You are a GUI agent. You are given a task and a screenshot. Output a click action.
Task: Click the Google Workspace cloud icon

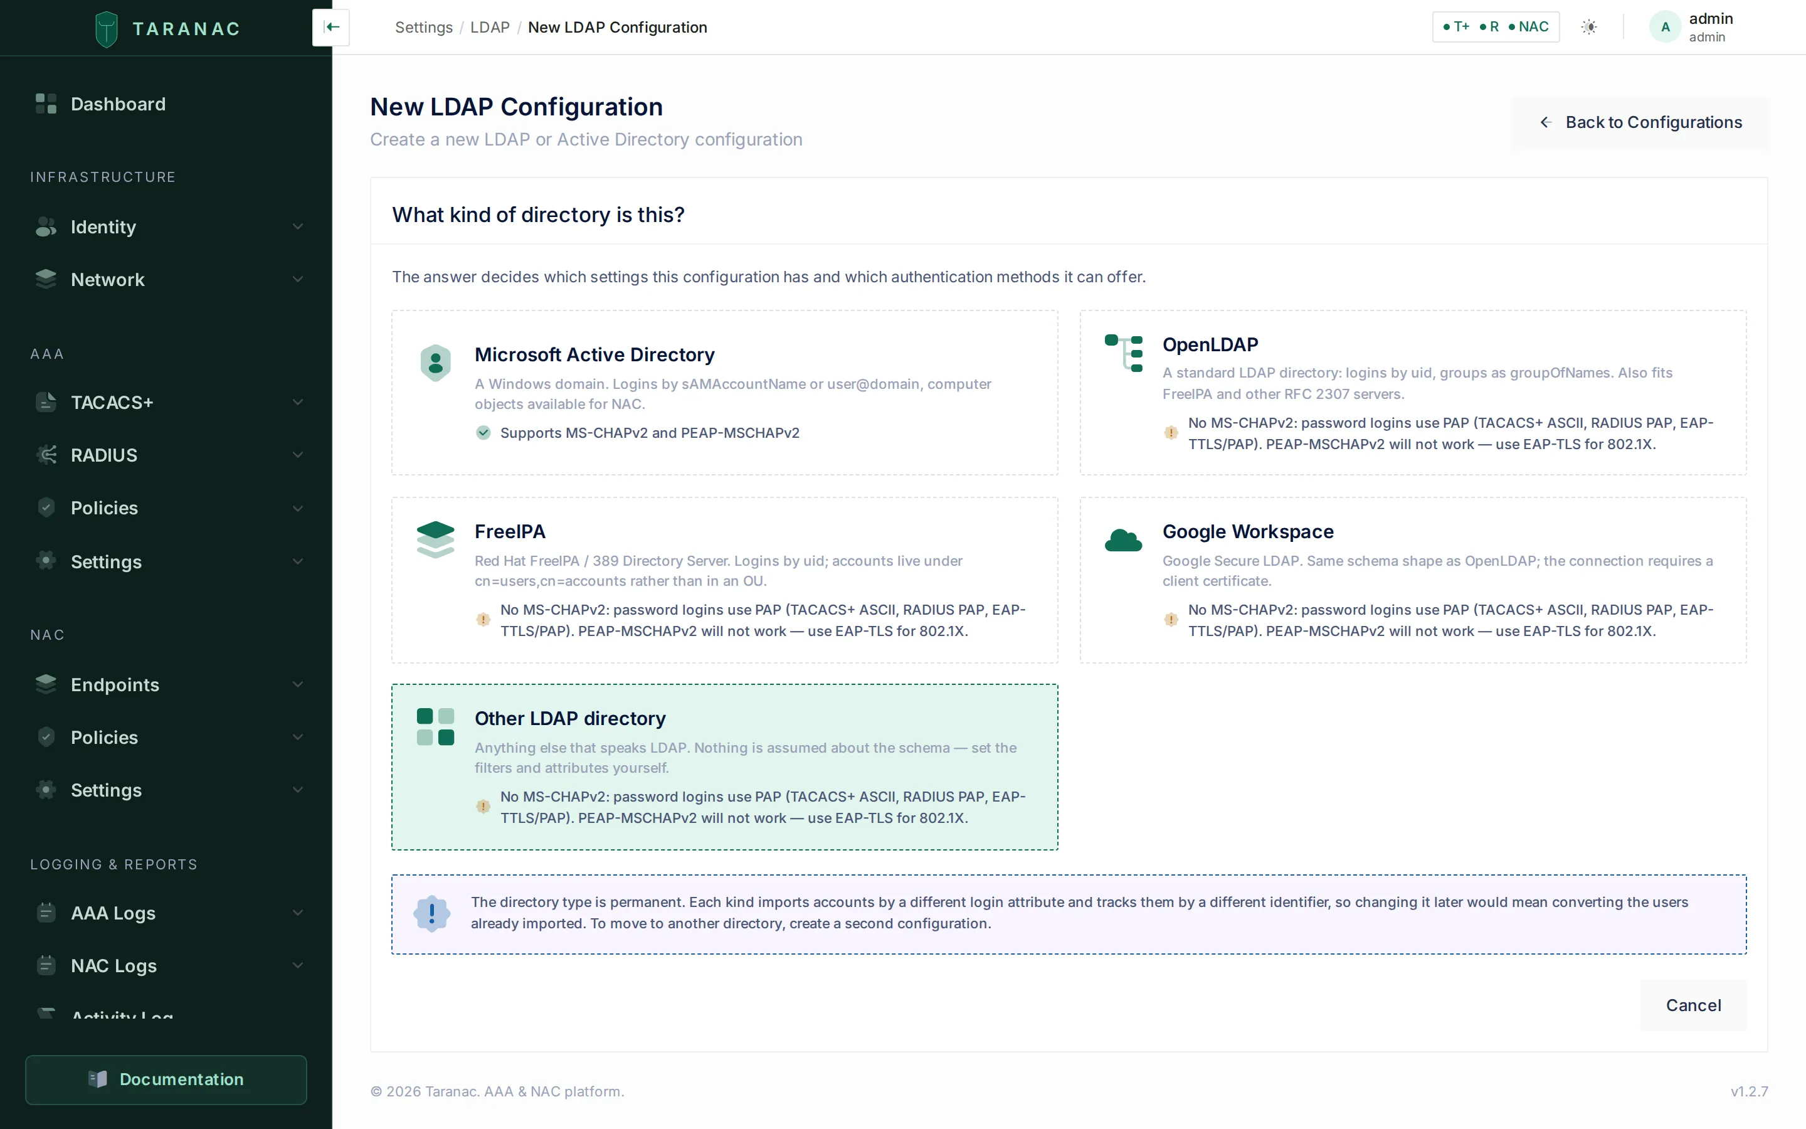pos(1123,540)
